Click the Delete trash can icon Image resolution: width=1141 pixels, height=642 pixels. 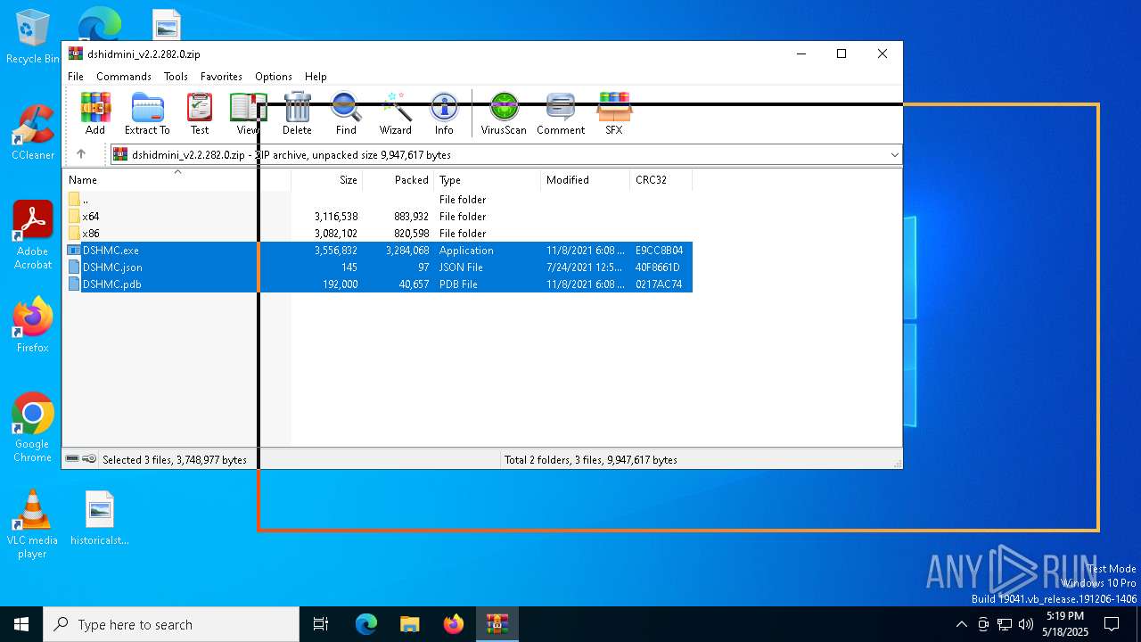(297, 113)
